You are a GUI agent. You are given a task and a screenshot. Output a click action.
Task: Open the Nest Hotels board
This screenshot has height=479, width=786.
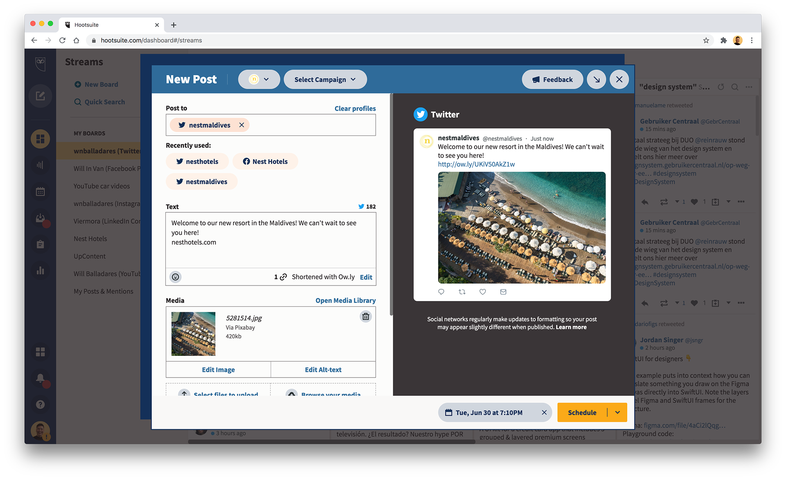coord(90,239)
